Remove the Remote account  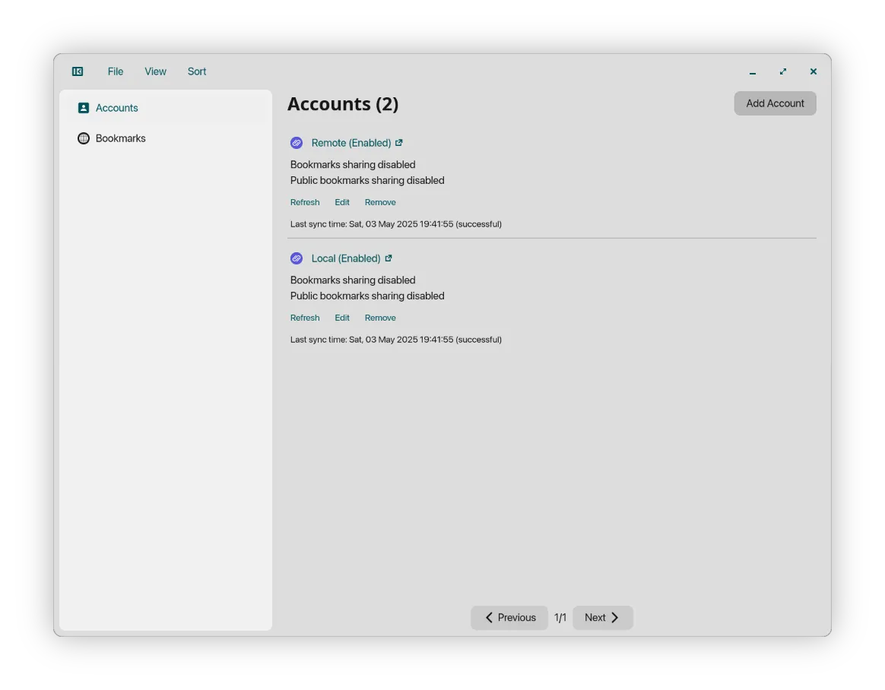(x=380, y=202)
